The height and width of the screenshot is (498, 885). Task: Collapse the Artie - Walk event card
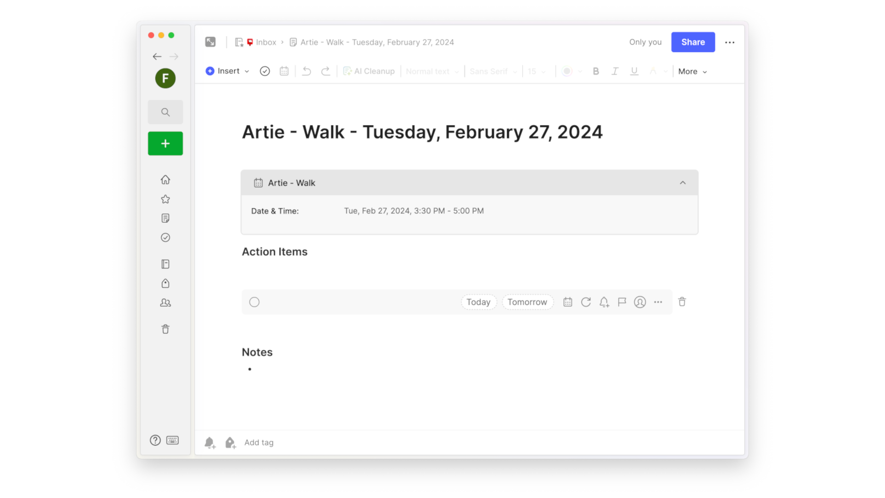click(x=683, y=183)
